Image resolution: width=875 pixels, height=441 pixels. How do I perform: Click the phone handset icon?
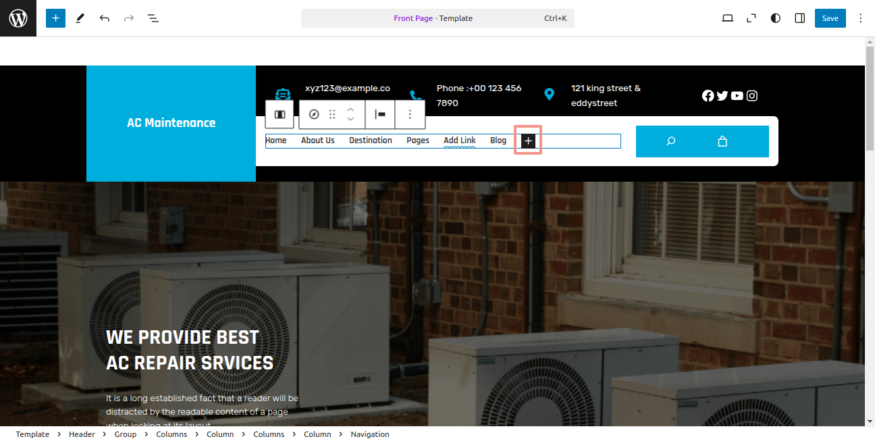coord(415,96)
